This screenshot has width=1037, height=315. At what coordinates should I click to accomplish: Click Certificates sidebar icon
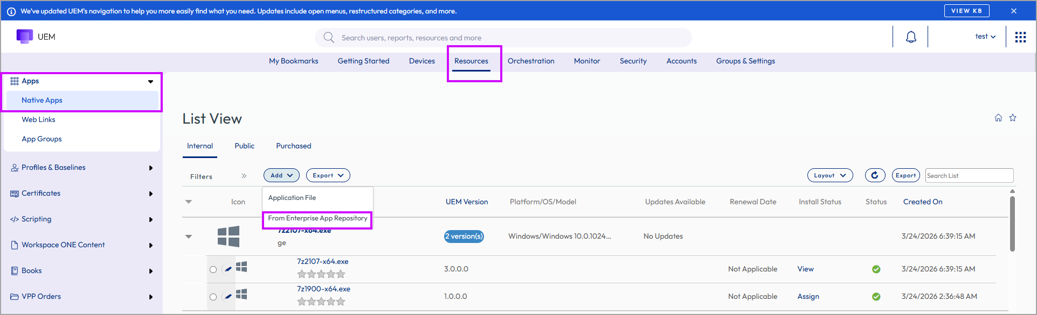(x=15, y=194)
